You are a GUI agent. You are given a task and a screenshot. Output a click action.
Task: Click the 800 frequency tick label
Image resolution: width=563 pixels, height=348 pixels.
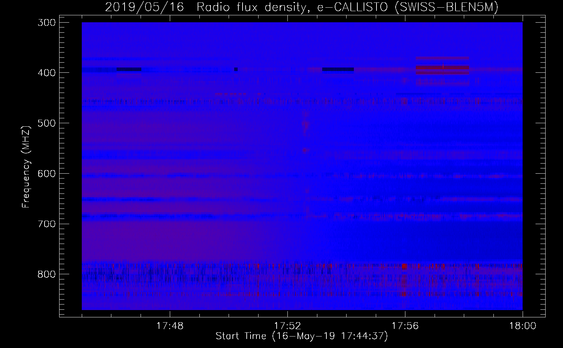click(x=46, y=274)
